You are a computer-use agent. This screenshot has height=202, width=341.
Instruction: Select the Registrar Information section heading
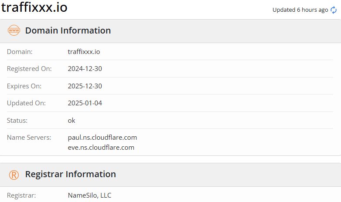coord(71,175)
